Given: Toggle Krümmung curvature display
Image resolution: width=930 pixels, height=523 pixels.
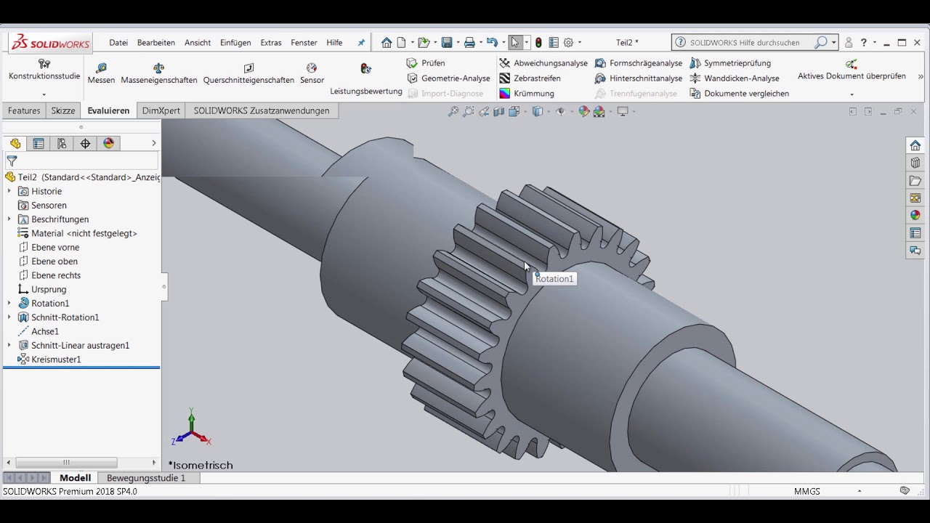Looking at the screenshot, I should click(x=527, y=94).
